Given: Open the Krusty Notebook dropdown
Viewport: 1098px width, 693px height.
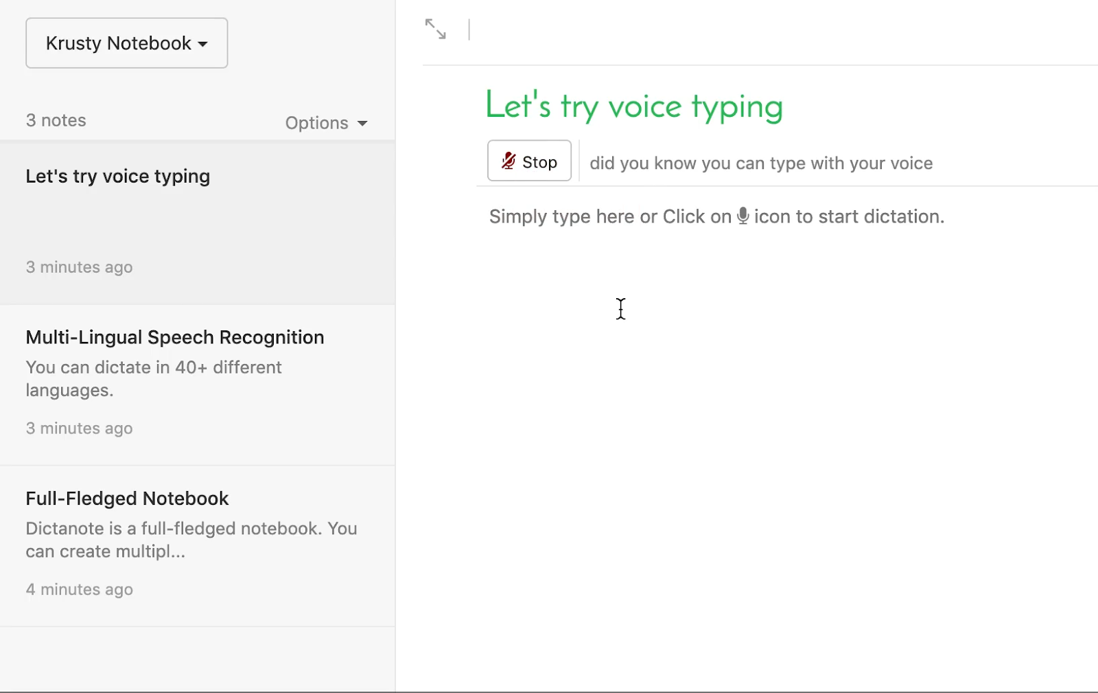Looking at the screenshot, I should coord(126,43).
